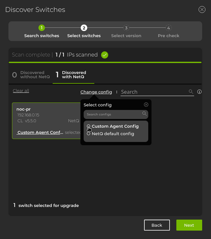Select the noc-pr switch card

point(46,121)
